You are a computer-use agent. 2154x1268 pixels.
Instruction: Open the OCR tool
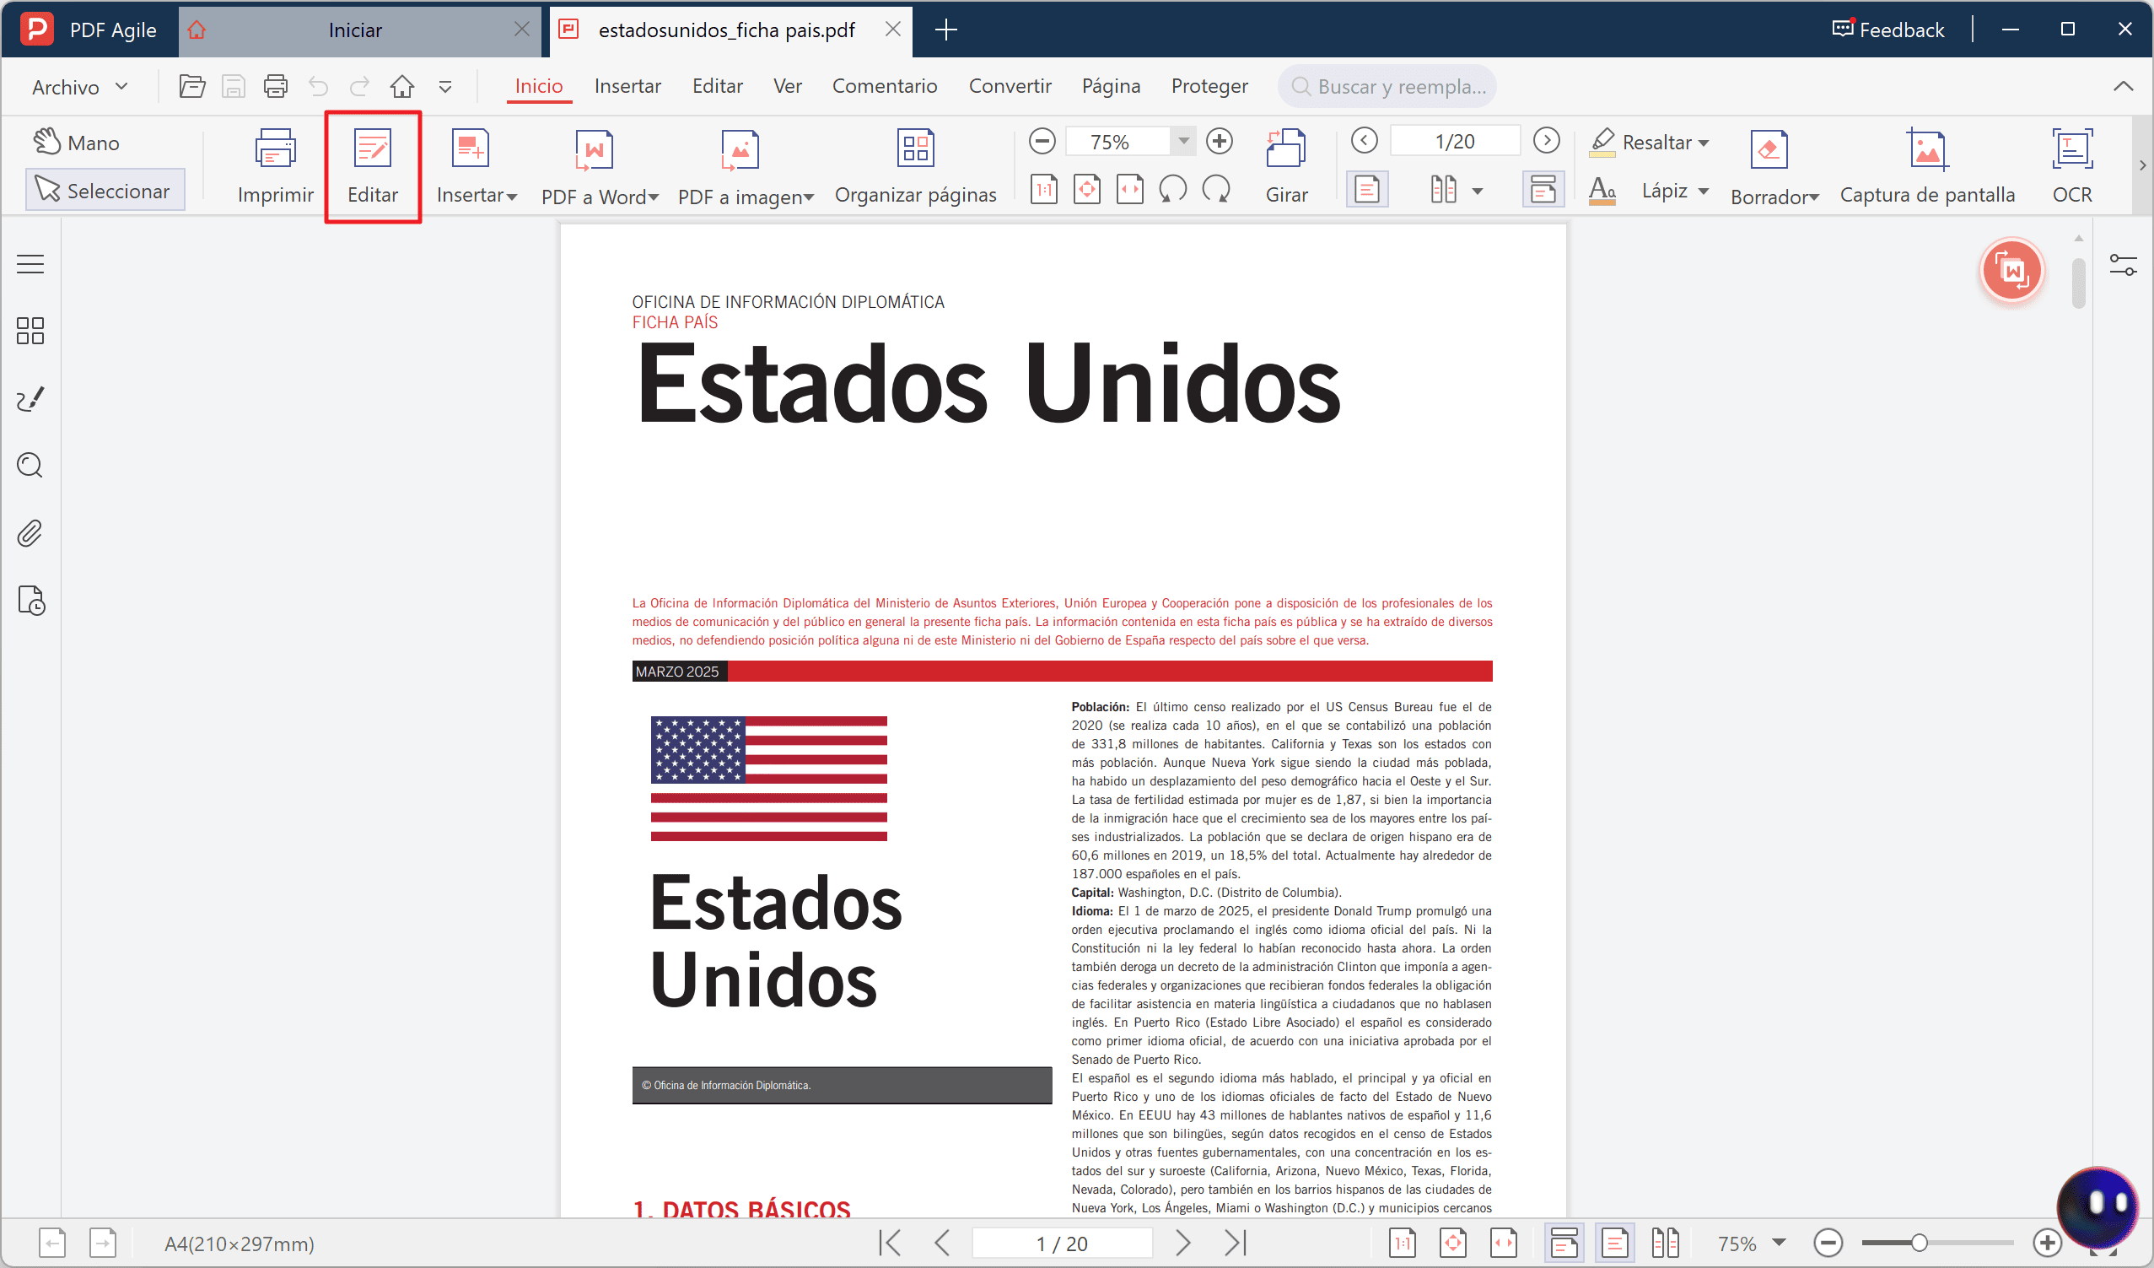[x=2072, y=167]
